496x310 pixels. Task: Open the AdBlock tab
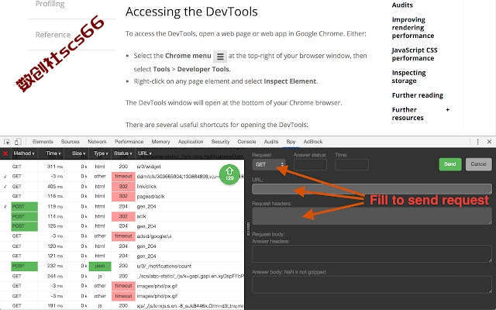(x=313, y=142)
